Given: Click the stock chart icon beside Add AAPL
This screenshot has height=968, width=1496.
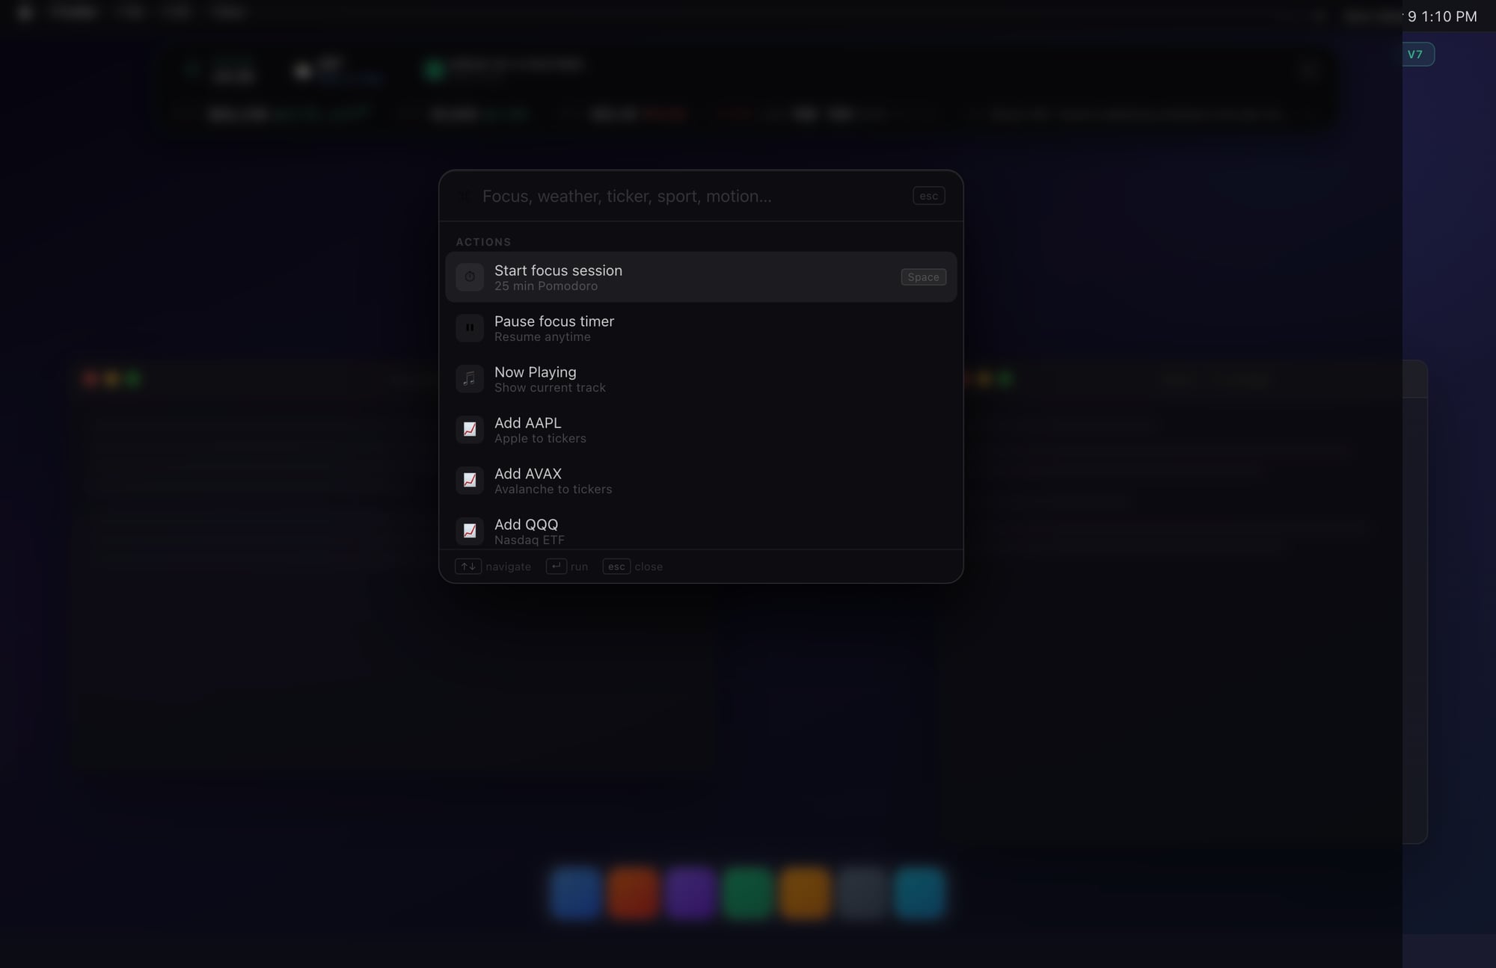Looking at the screenshot, I should pyautogui.click(x=469, y=429).
